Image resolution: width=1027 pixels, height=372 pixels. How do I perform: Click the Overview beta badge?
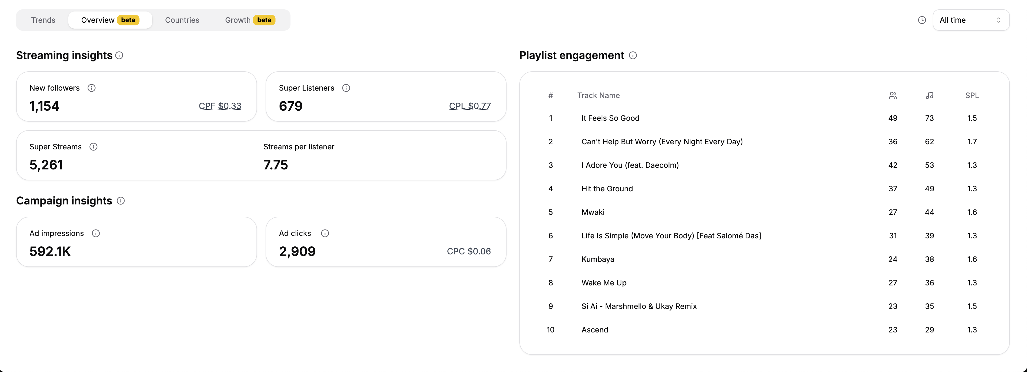128,20
